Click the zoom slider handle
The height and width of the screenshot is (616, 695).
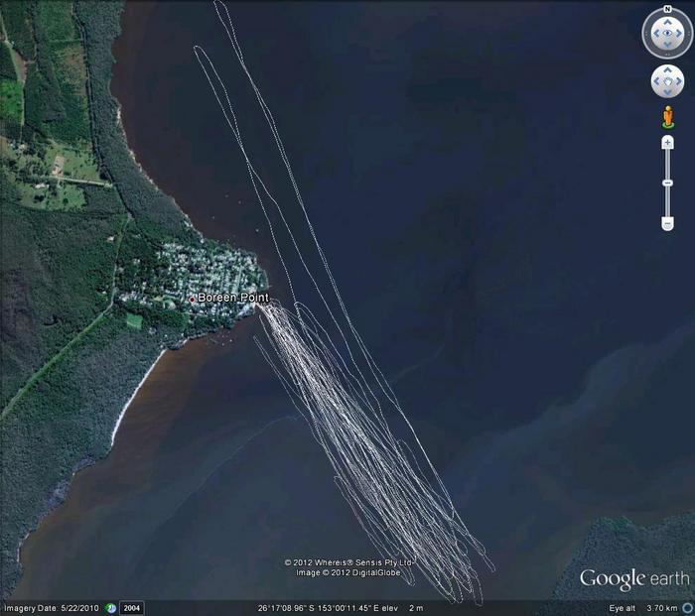tap(667, 184)
